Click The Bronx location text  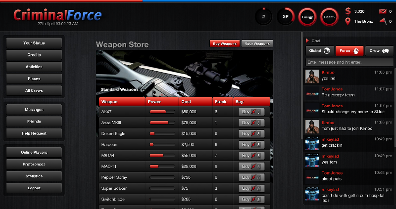363,21
